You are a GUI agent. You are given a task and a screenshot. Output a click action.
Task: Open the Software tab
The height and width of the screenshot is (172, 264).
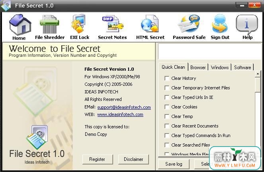[x=242, y=68]
